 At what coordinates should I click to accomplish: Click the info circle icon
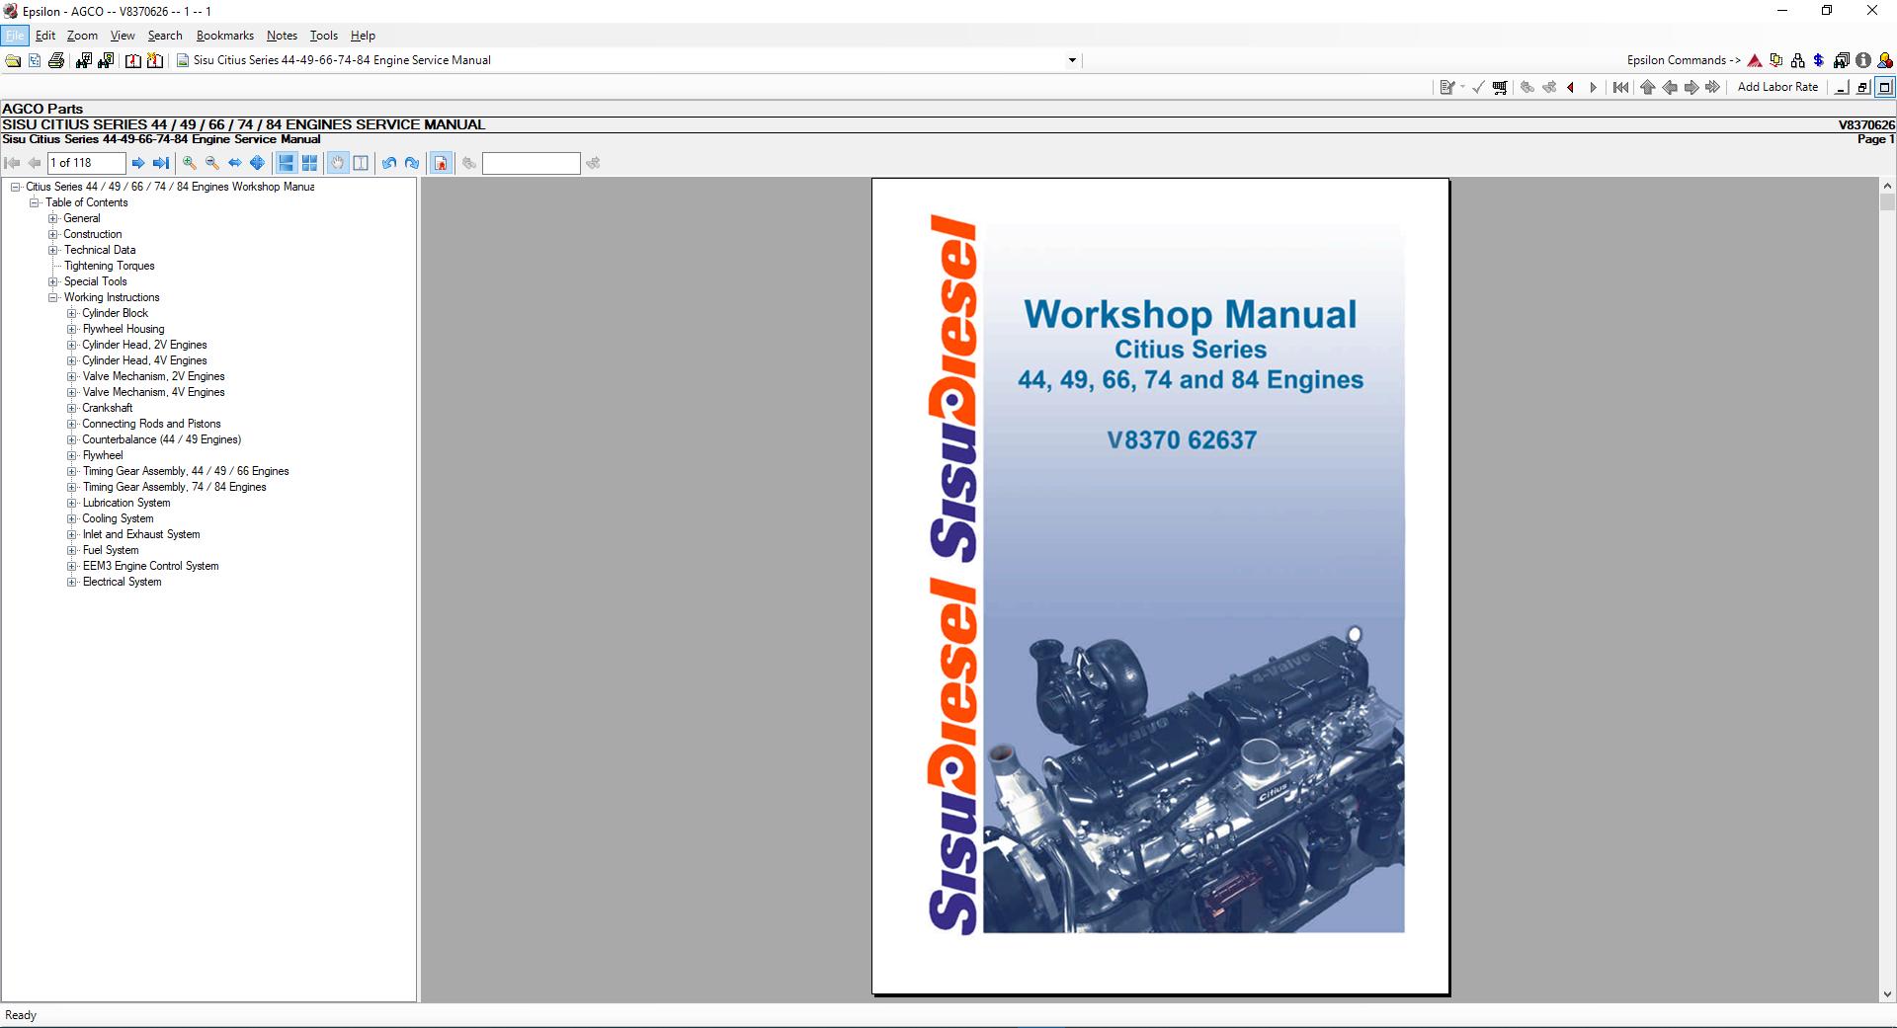[x=1863, y=60]
